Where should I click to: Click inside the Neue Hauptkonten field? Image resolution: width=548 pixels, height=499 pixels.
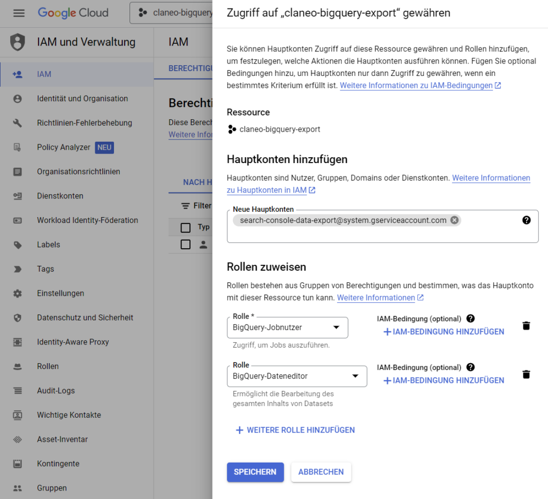383,226
